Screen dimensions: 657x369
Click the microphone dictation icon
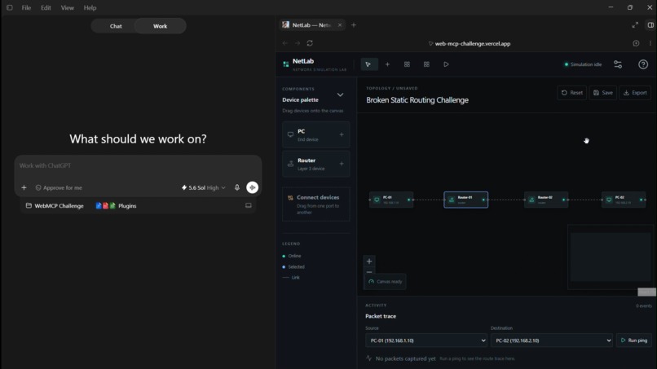[x=237, y=187]
